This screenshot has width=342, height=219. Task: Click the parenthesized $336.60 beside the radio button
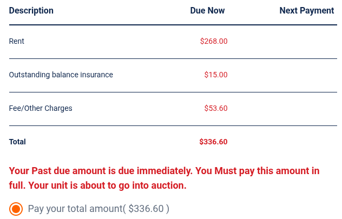(x=146, y=209)
